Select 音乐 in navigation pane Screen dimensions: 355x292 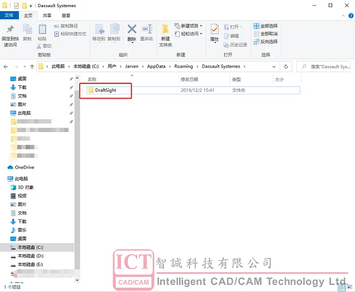click(x=19, y=230)
